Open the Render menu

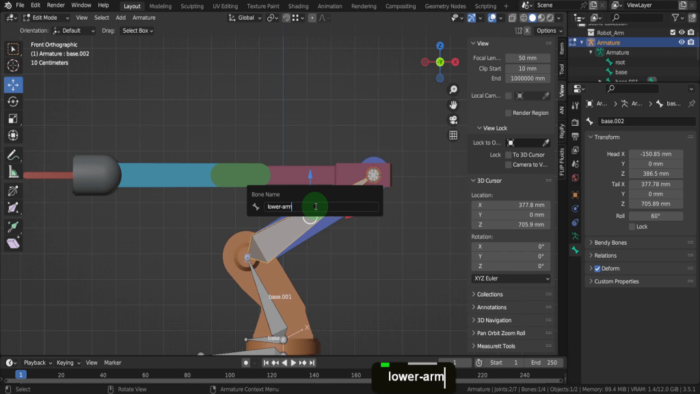pos(55,5)
